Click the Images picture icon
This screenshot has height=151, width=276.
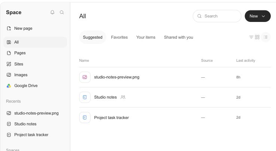tap(9, 75)
